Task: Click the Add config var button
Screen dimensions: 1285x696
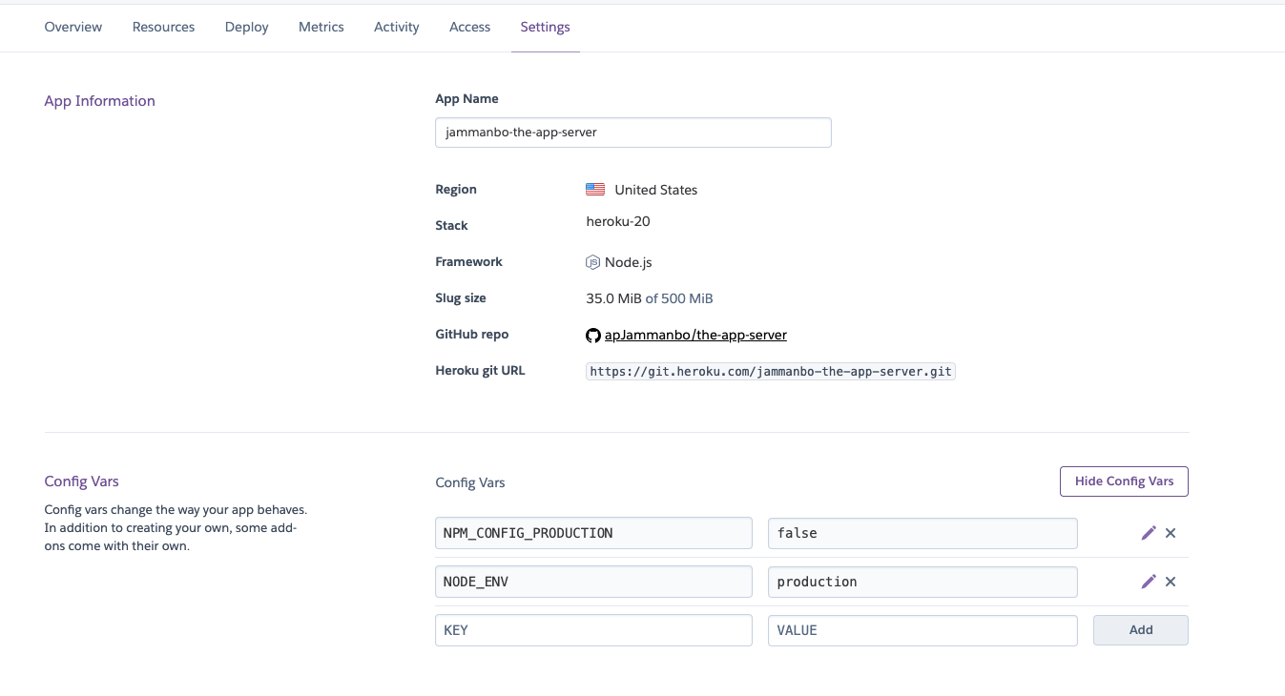Action: [x=1141, y=630]
